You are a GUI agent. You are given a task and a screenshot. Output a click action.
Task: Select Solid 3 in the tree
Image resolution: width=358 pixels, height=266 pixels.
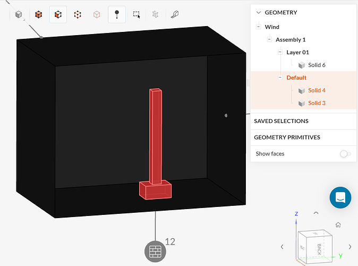317,103
